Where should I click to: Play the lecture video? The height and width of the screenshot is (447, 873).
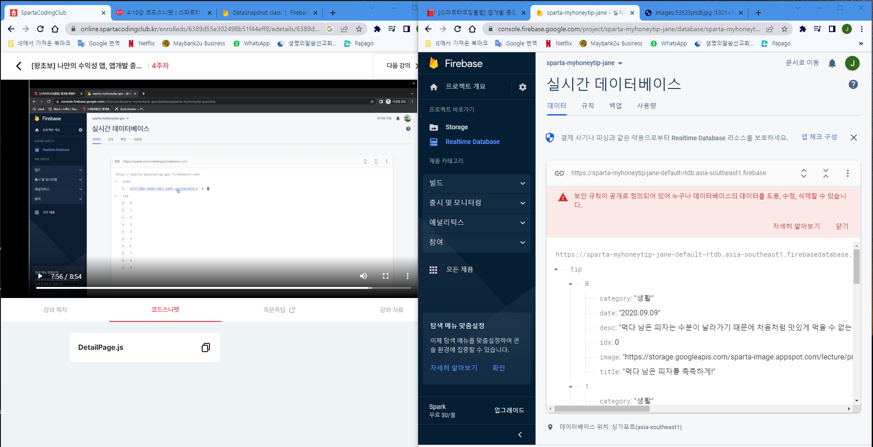[40, 276]
